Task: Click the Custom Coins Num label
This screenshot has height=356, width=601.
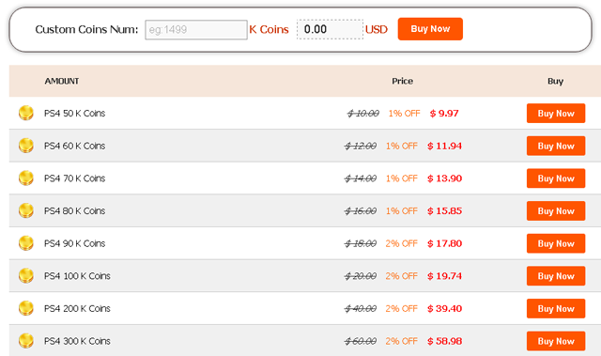Action: [x=86, y=29]
